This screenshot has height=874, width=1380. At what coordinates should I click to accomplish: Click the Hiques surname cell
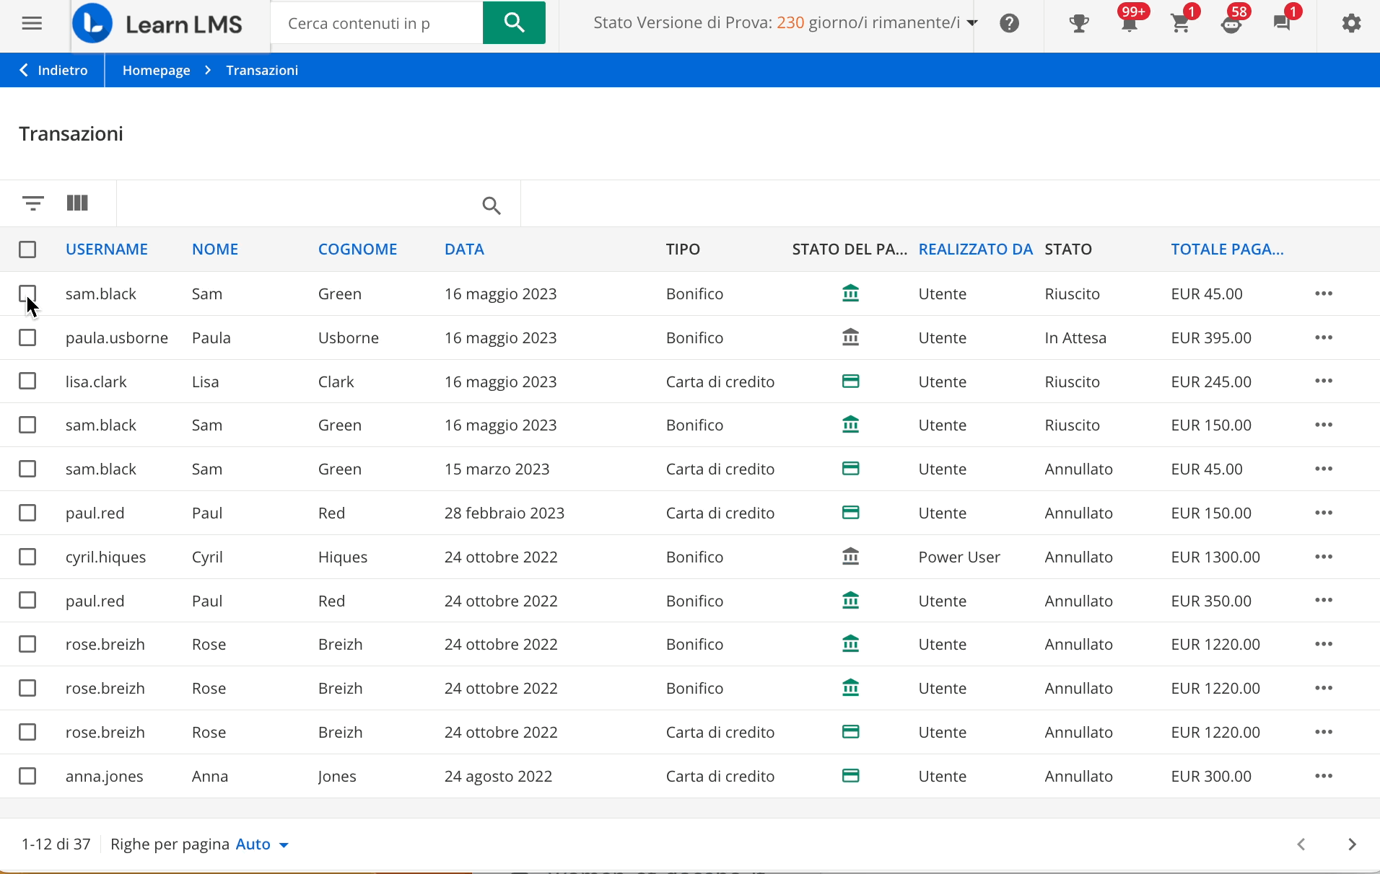(343, 557)
